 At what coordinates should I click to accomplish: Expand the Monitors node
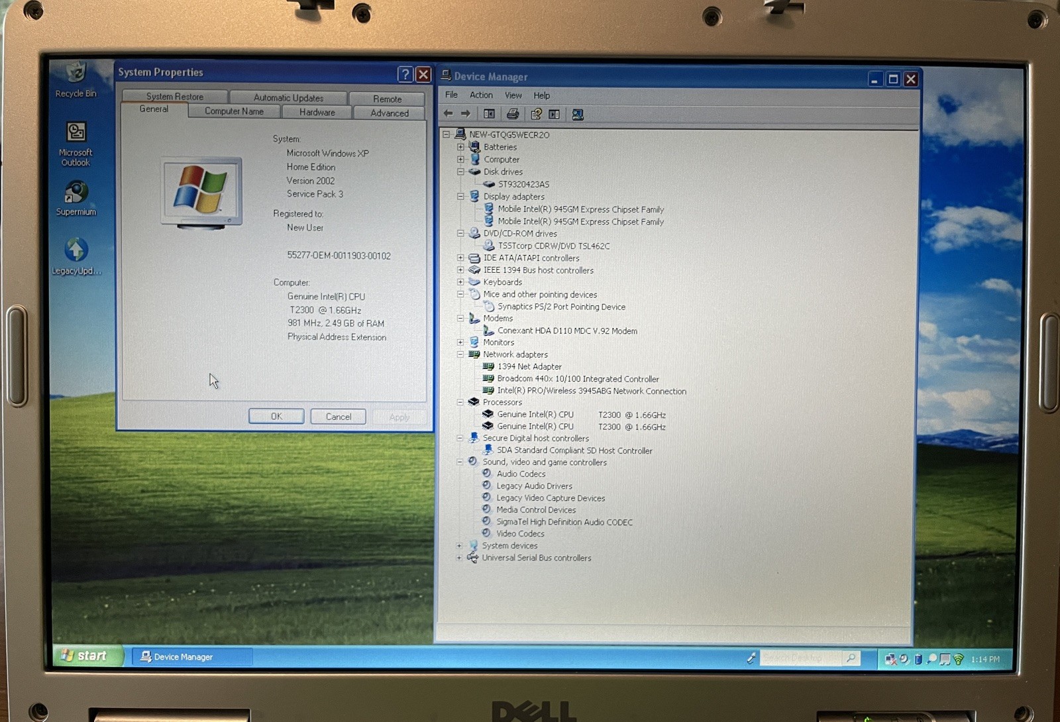[460, 342]
